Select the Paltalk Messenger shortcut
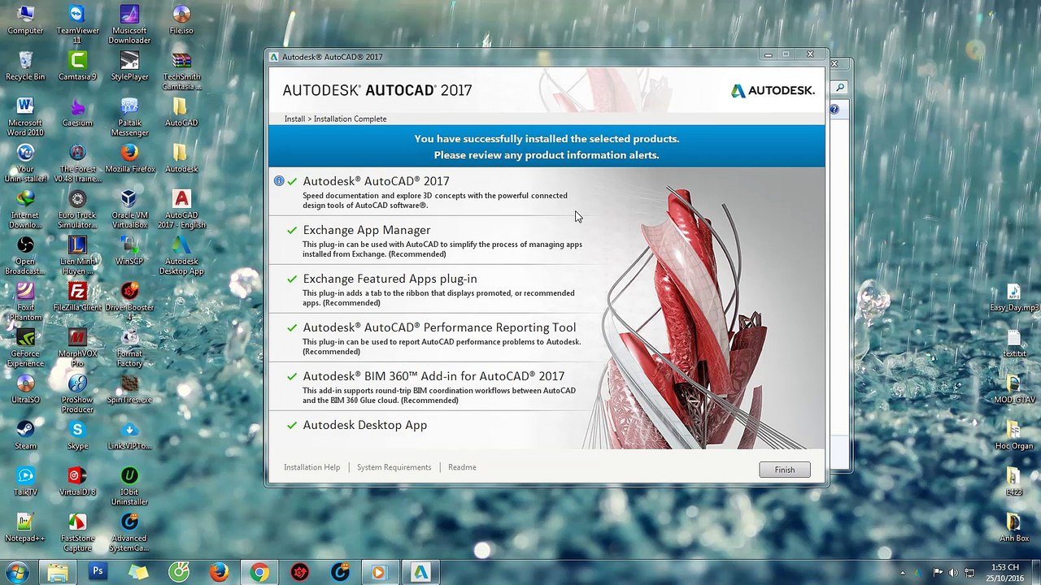Image resolution: width=1041 pixels, height=585 pixels. 129,116
